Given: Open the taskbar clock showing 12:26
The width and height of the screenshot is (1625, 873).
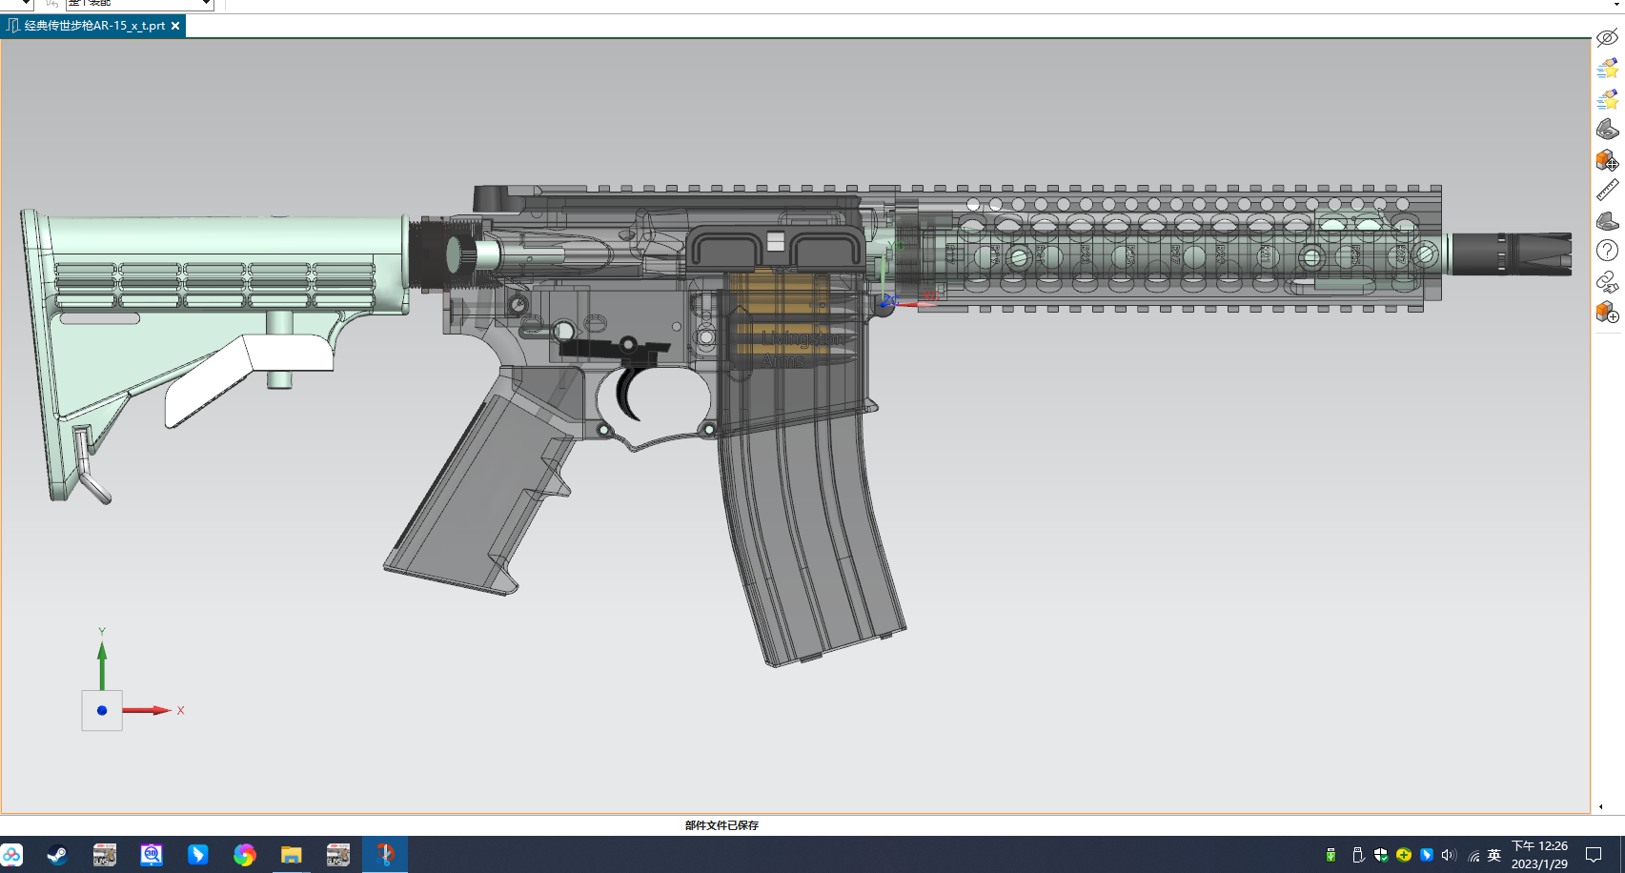Looking at the screenshot, I should point(1539,855).
